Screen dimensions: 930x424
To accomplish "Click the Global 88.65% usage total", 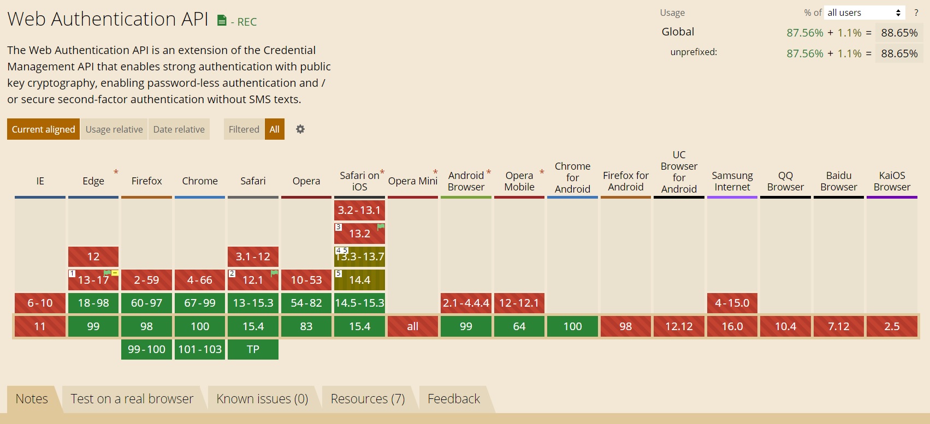I will click(899, 33).
